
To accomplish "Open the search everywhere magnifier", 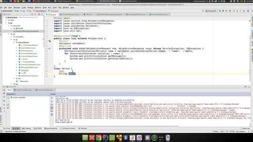I will point(252,11).
